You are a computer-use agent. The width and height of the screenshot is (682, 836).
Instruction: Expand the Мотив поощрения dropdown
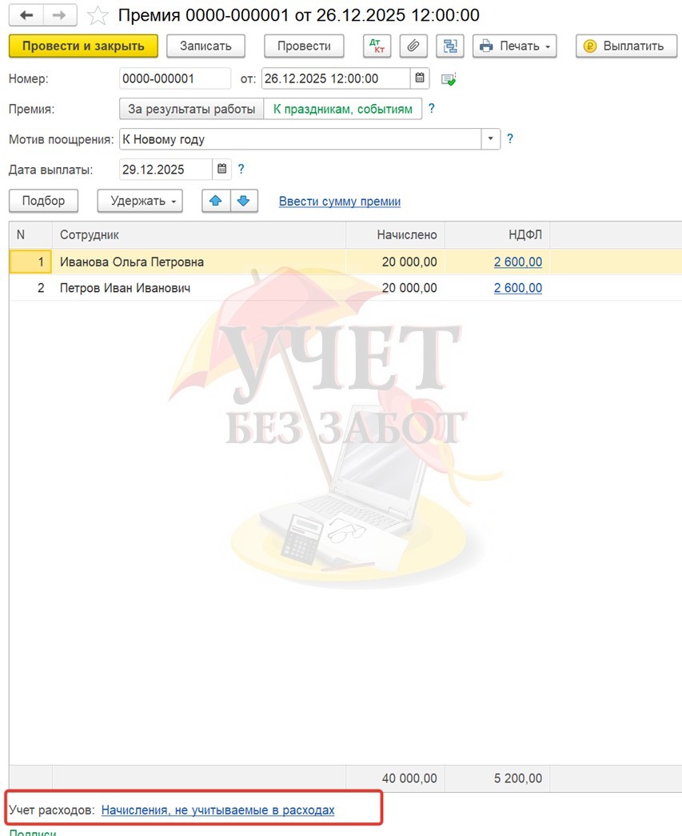point(490,139)
